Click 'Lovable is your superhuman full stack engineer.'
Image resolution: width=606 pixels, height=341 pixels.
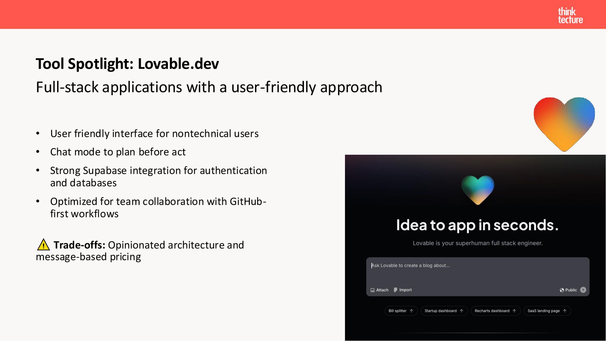click(x=478, y=243)
